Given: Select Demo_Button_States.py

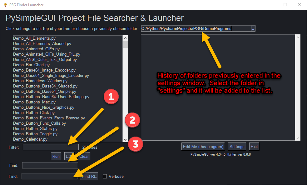Looking at the screenshot, I should [35, 128].
